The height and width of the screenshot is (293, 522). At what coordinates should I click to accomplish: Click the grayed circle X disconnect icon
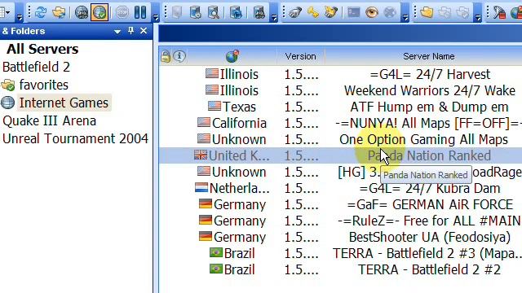coord(390,12)
